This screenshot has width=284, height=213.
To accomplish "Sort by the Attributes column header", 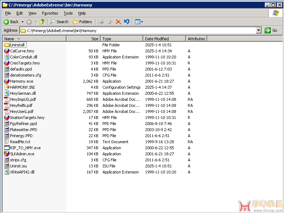I will pyautogui.click(x=196, y=38).
